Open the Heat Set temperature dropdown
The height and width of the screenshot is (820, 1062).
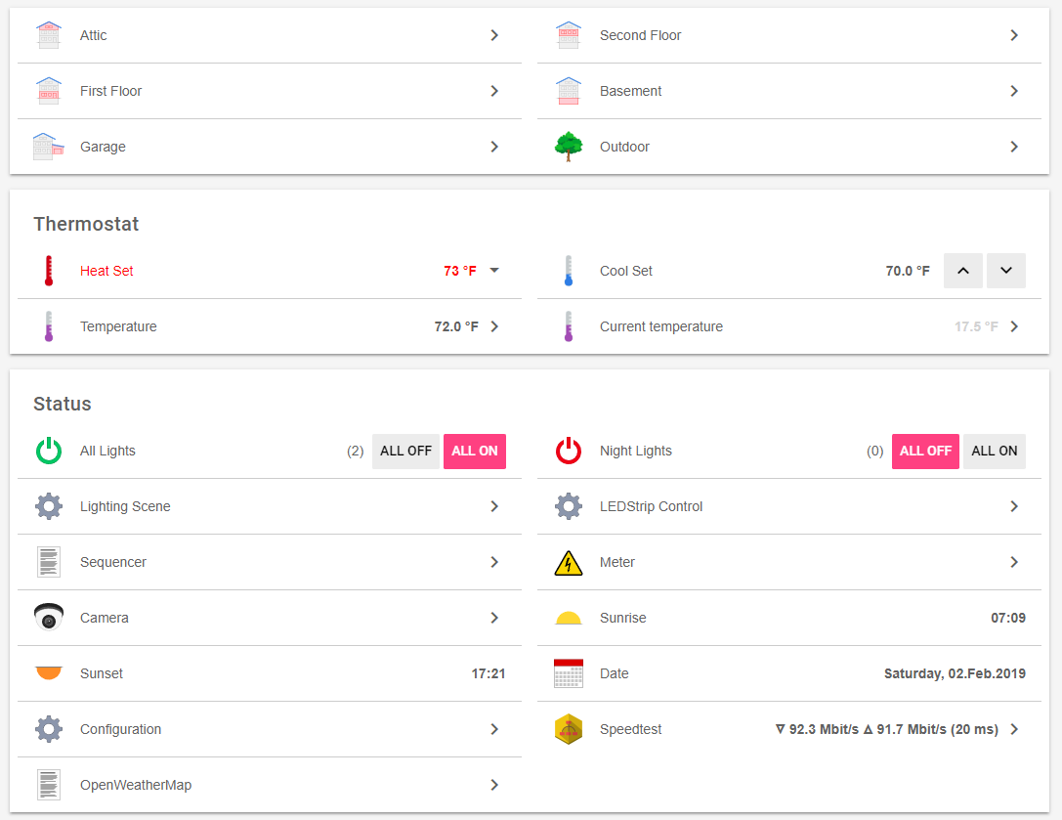(x=494, y=271)
